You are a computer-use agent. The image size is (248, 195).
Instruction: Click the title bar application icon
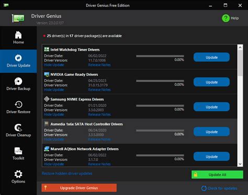coord(6,5)
